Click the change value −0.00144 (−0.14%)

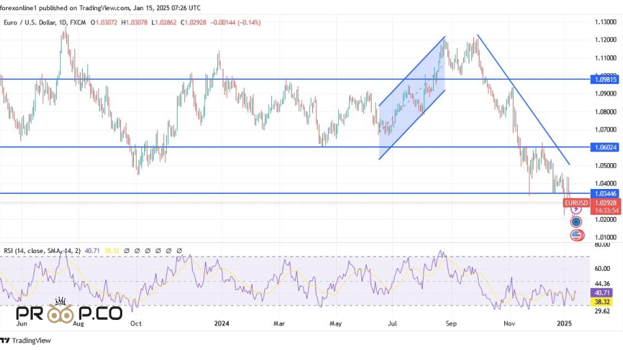click(235, 23)
